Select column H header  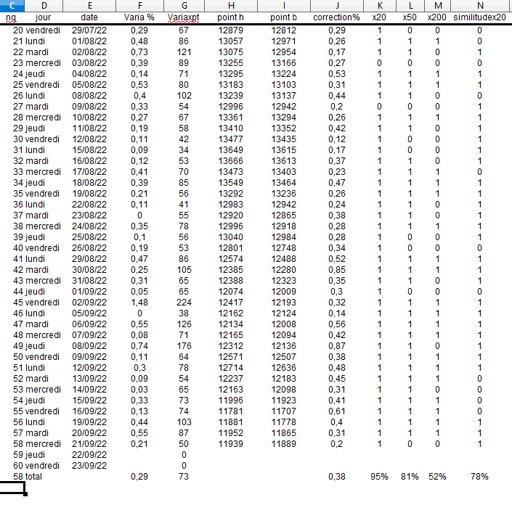(x=231, y=5)
